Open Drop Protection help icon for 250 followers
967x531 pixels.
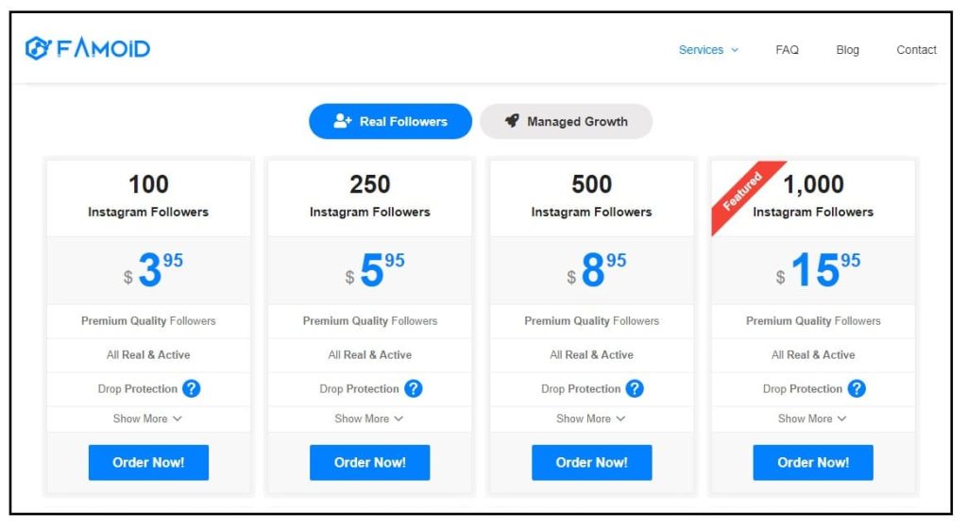[414, 388]
